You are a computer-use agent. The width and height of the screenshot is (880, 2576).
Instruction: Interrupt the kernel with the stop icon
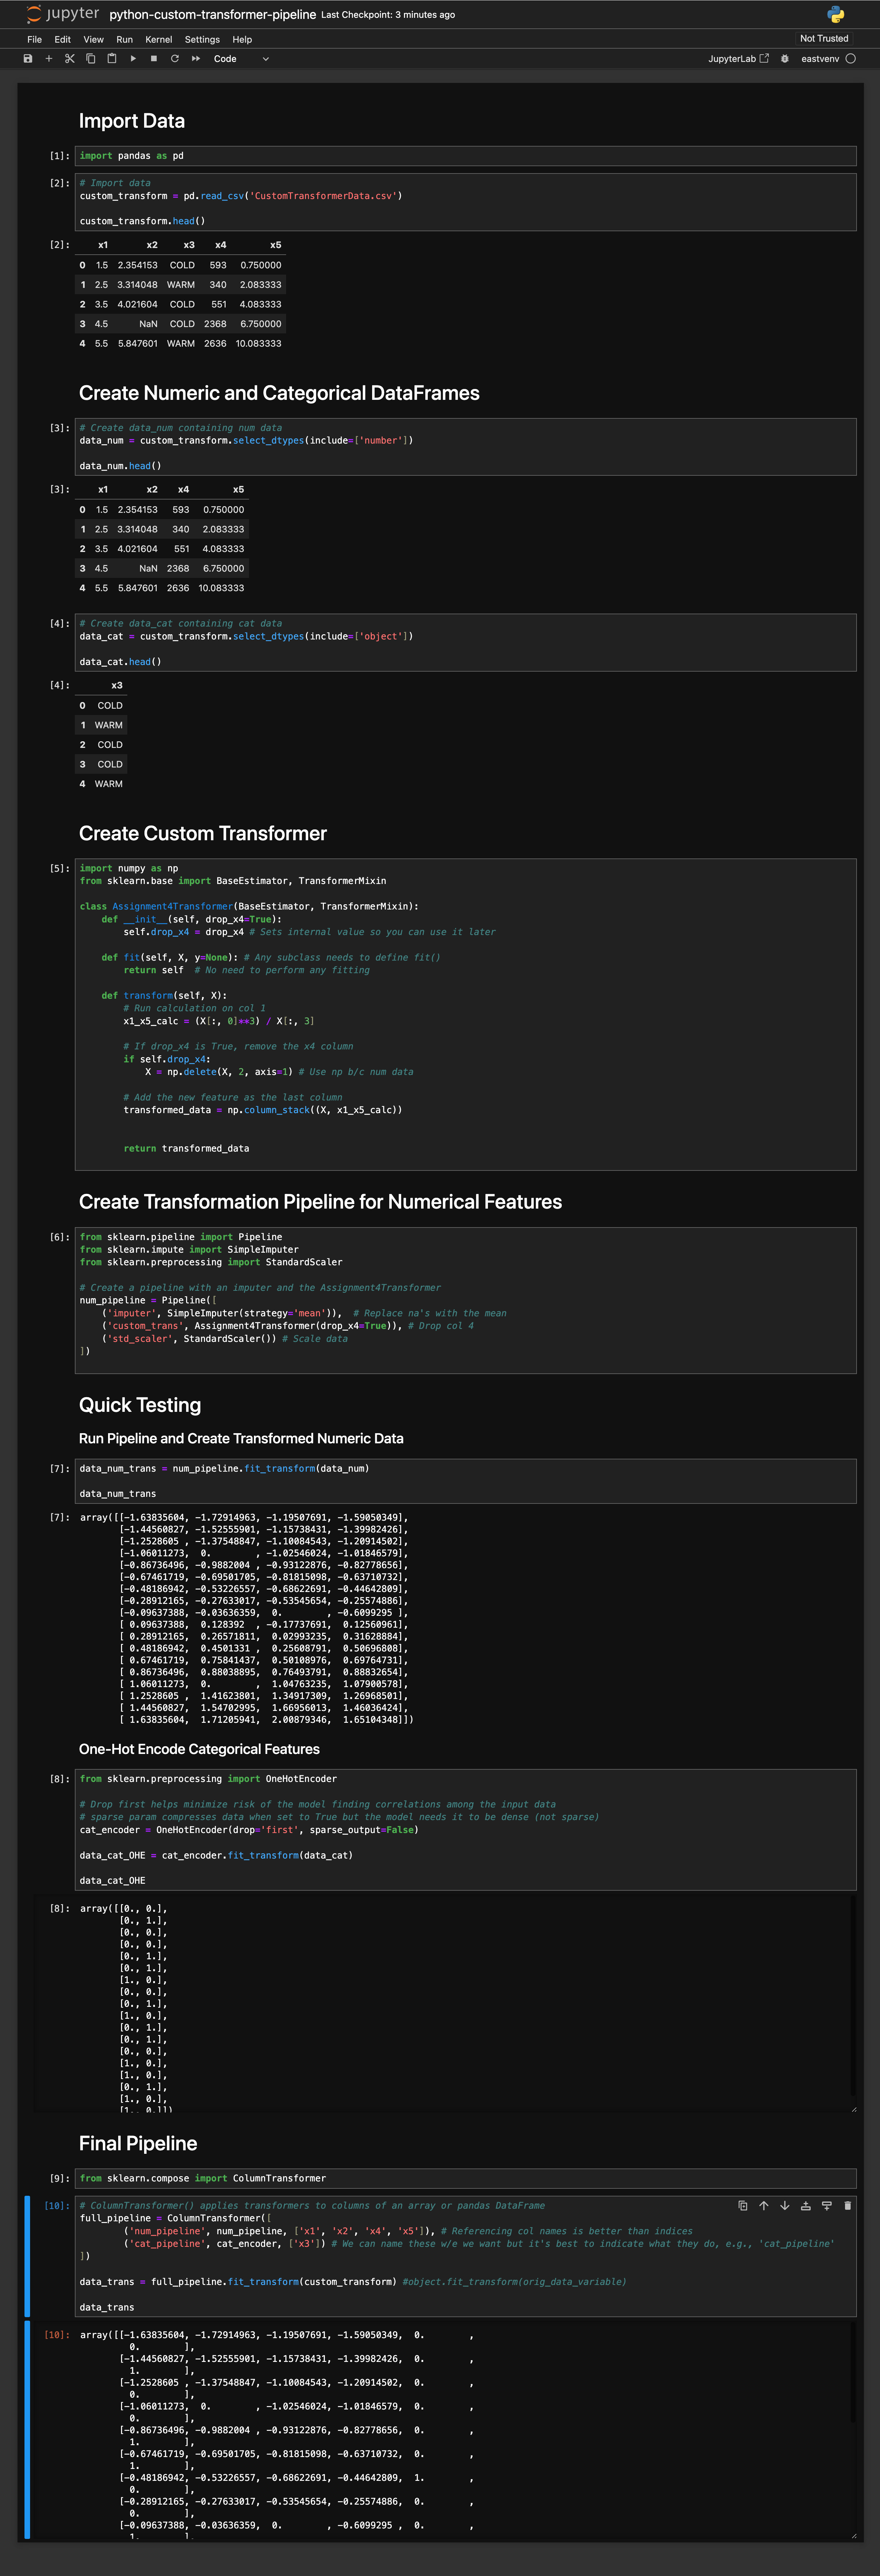point(154,59)
